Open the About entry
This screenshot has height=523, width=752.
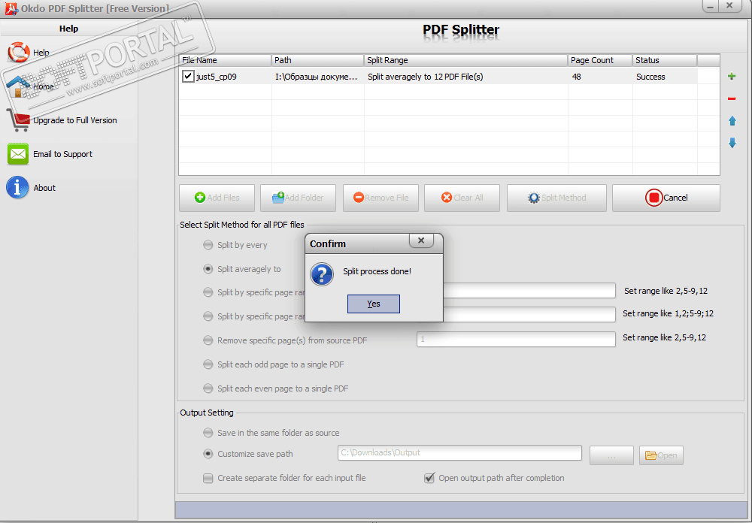(44, 188)
